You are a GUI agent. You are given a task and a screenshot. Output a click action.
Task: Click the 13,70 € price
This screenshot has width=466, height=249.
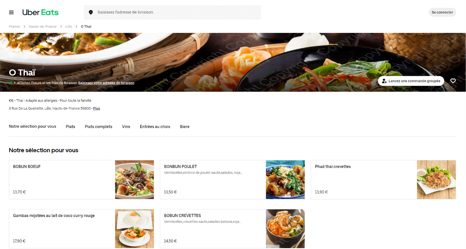19,192
